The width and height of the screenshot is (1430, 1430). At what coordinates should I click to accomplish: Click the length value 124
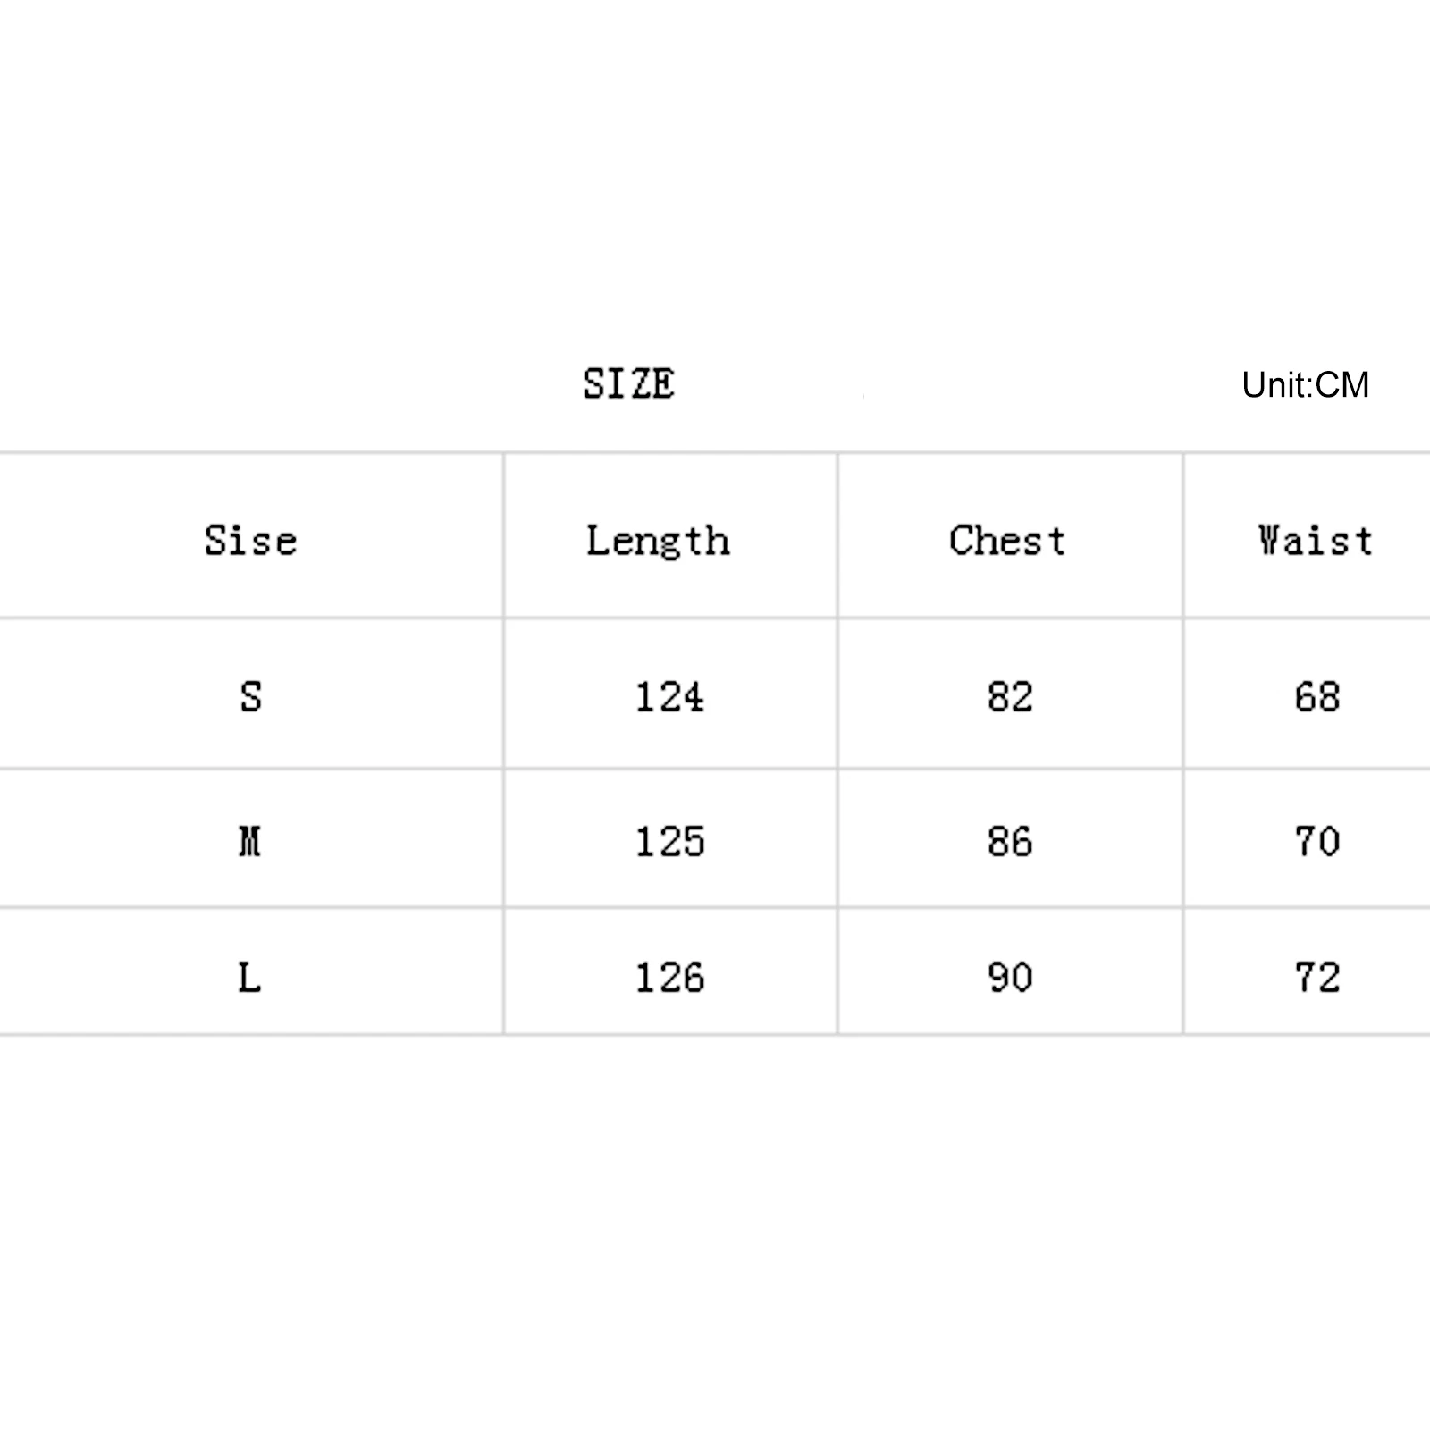[x=669, y=697]
